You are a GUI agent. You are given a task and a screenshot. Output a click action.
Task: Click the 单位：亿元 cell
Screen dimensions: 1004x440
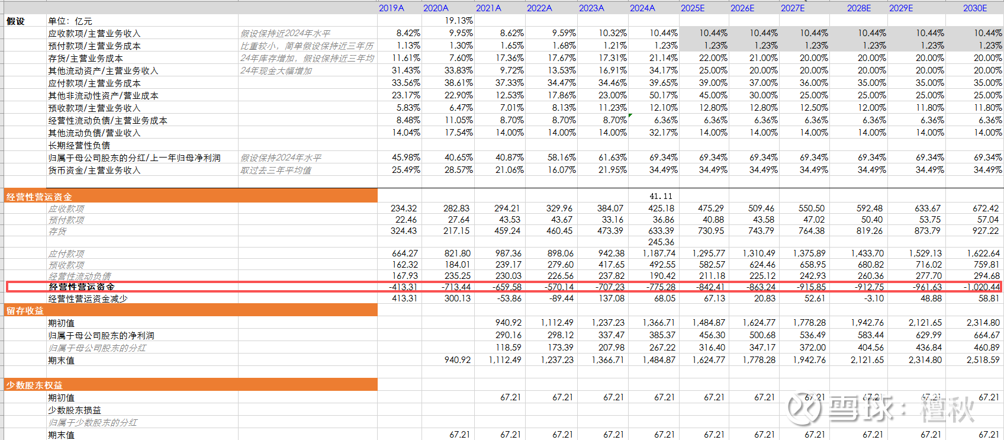[x=70, y=21]
